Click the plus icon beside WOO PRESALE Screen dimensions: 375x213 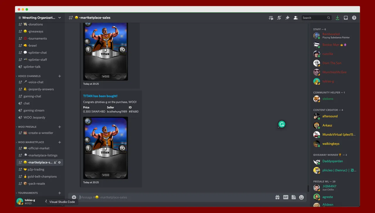click(59, 127)
